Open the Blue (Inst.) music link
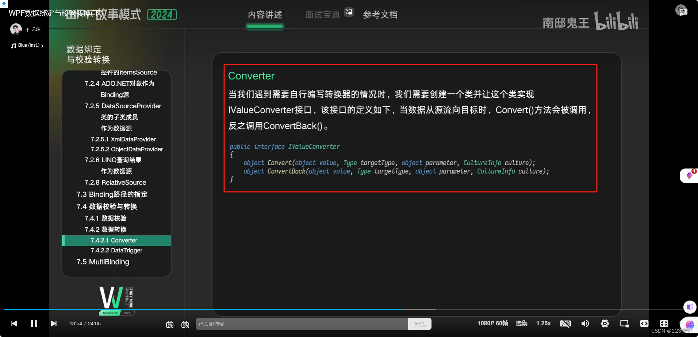 pos(29,45)
